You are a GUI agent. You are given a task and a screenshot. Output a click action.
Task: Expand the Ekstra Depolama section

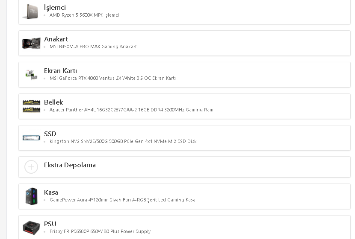70,165
